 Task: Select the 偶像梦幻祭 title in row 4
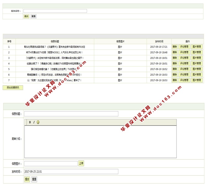pyautogui.click(x=54, y=64)
